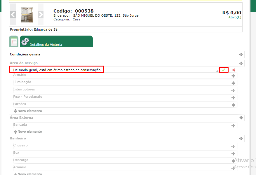This screenshot has height=175, width=256.
Task: Click the R$ 0,00 price value
Action: (x=232, y=13)
